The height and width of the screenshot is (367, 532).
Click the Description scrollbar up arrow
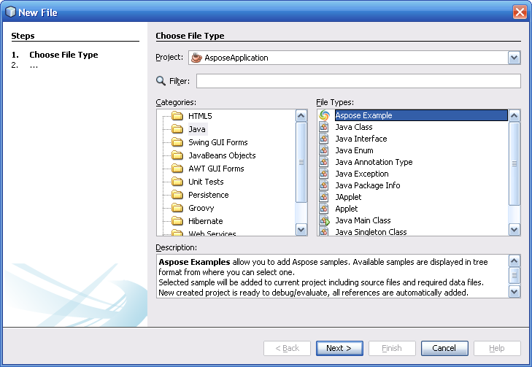tap(514, 260)
